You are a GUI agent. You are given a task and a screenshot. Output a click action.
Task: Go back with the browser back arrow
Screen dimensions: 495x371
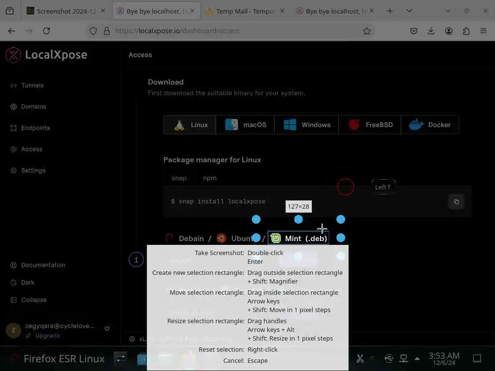[x=12, y=31]
